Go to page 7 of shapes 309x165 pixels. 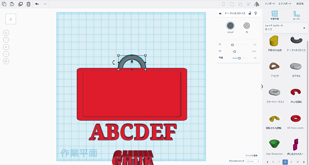279,162
